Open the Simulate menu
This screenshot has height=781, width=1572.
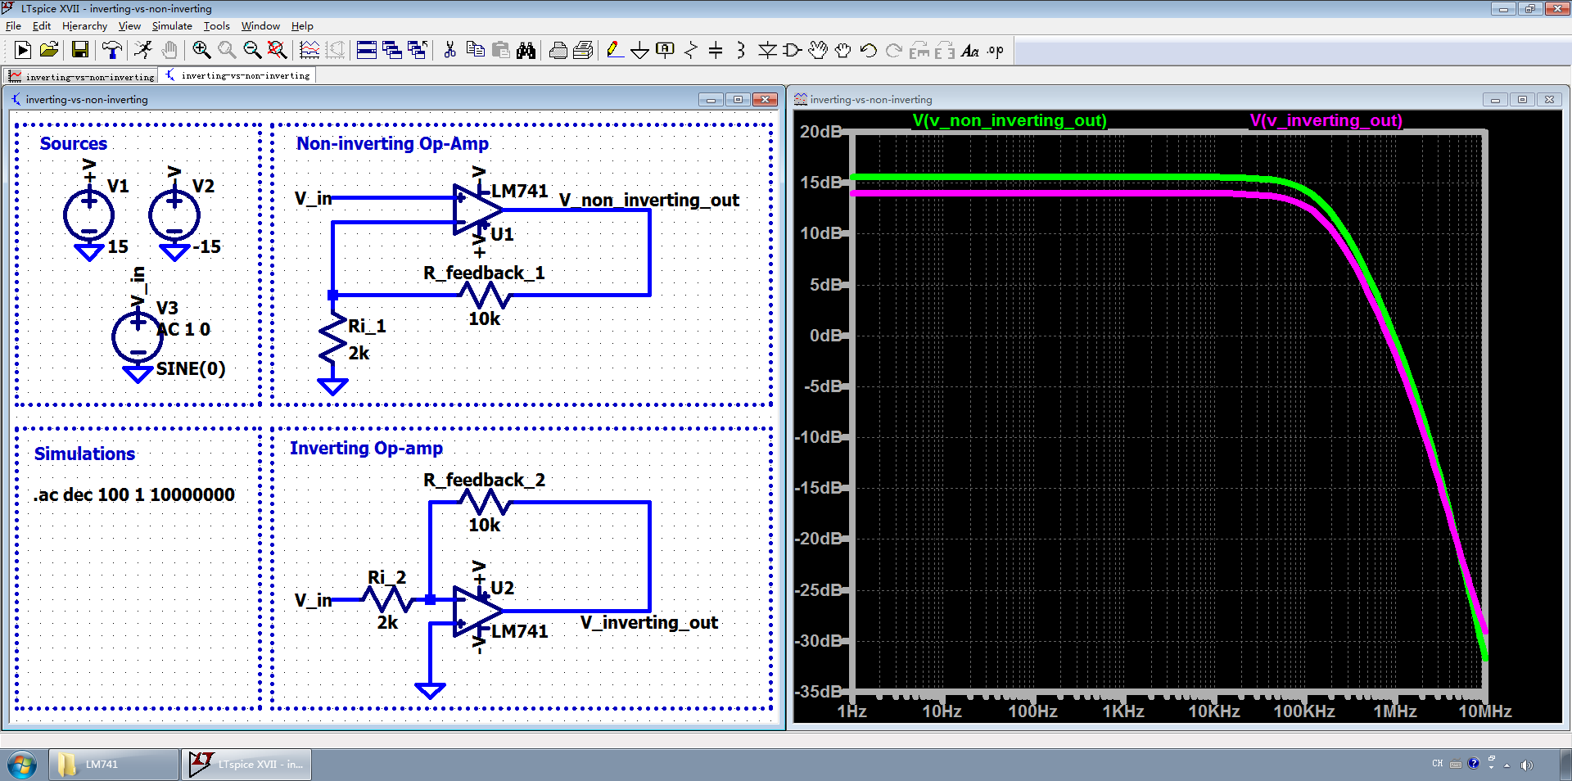(x=172, y=26)
